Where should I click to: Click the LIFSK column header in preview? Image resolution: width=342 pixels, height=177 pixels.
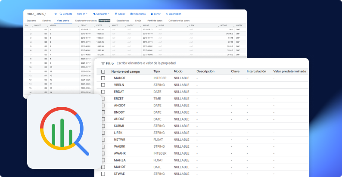[192, 25]
